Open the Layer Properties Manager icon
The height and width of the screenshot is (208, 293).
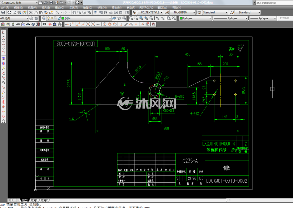click(43, 18)
